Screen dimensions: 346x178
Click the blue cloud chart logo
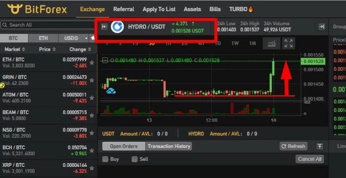click(111, 91)
